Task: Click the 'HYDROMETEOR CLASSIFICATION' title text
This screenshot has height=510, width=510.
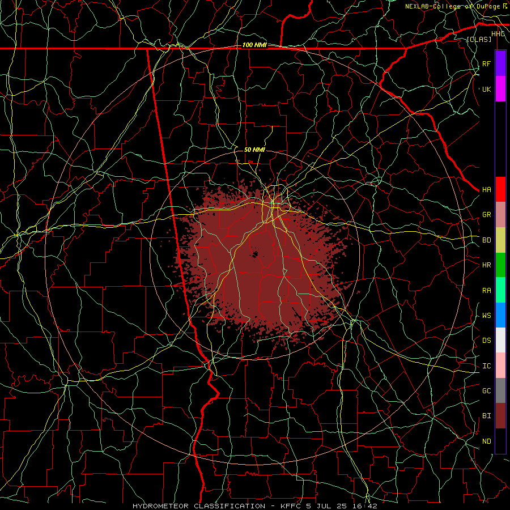Action: pyautogui.click(x=199, y=506)
